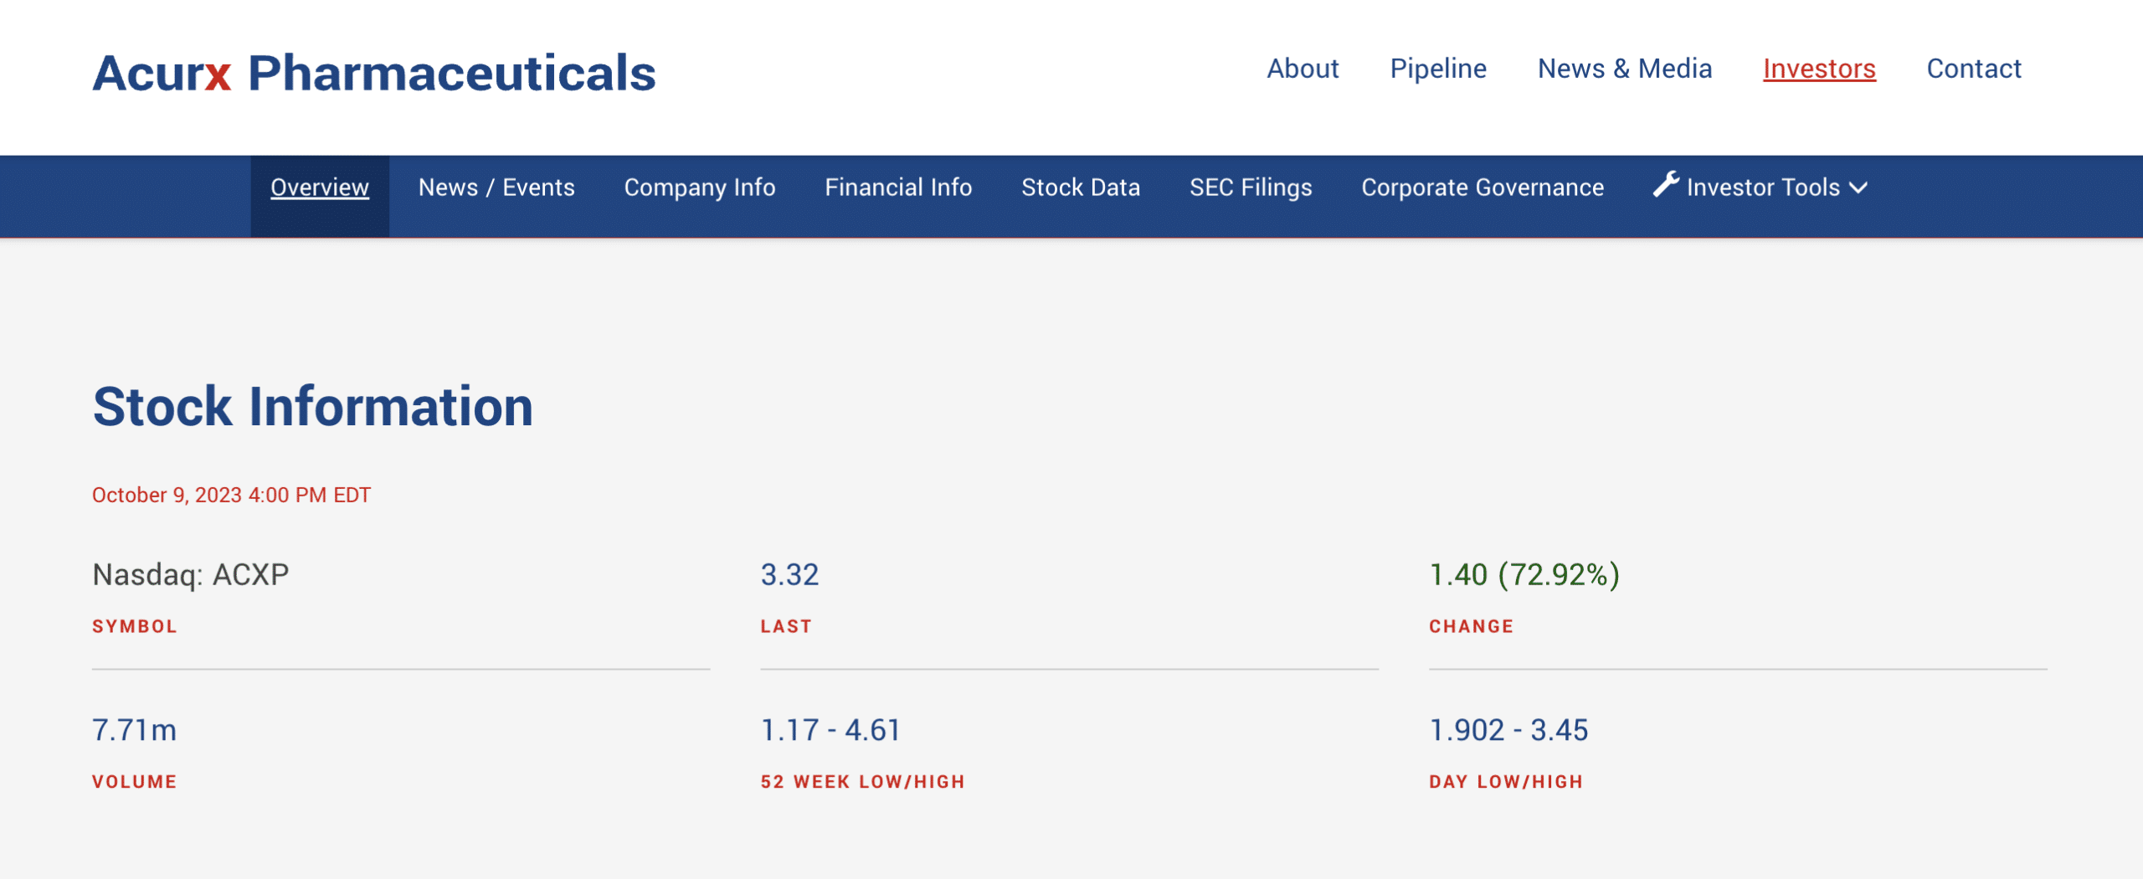The image size is (2143, 879).
Task: Click the Stock Information heading
Action: [x=312, y=407]
